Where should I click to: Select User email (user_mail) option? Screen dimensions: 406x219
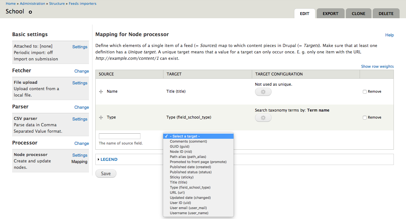click(x=198, y=208)
